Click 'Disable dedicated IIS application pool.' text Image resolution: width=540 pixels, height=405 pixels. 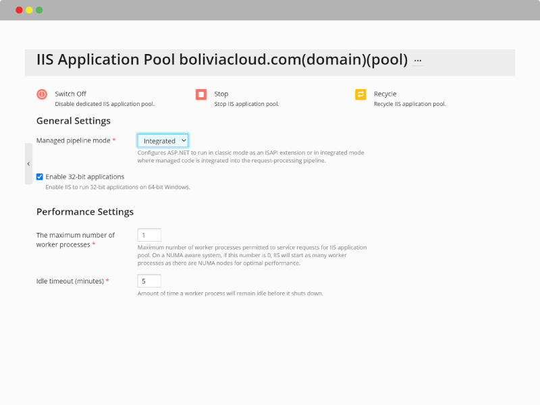(x=105, y=104)
